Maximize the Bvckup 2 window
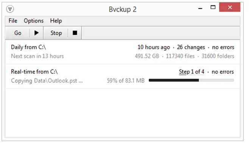 point(213,7)
